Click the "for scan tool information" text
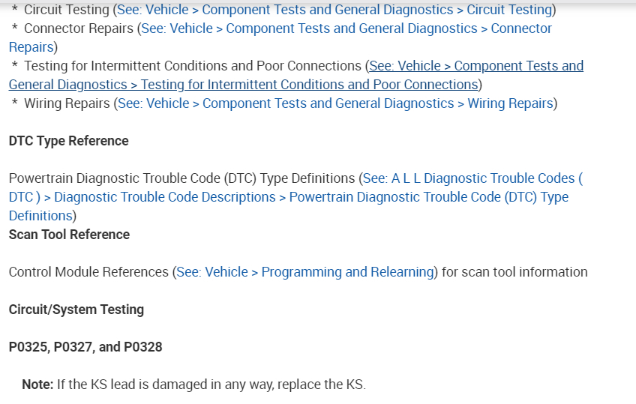The width and height of the screenshot is (636, 404). tap(514, 272)
